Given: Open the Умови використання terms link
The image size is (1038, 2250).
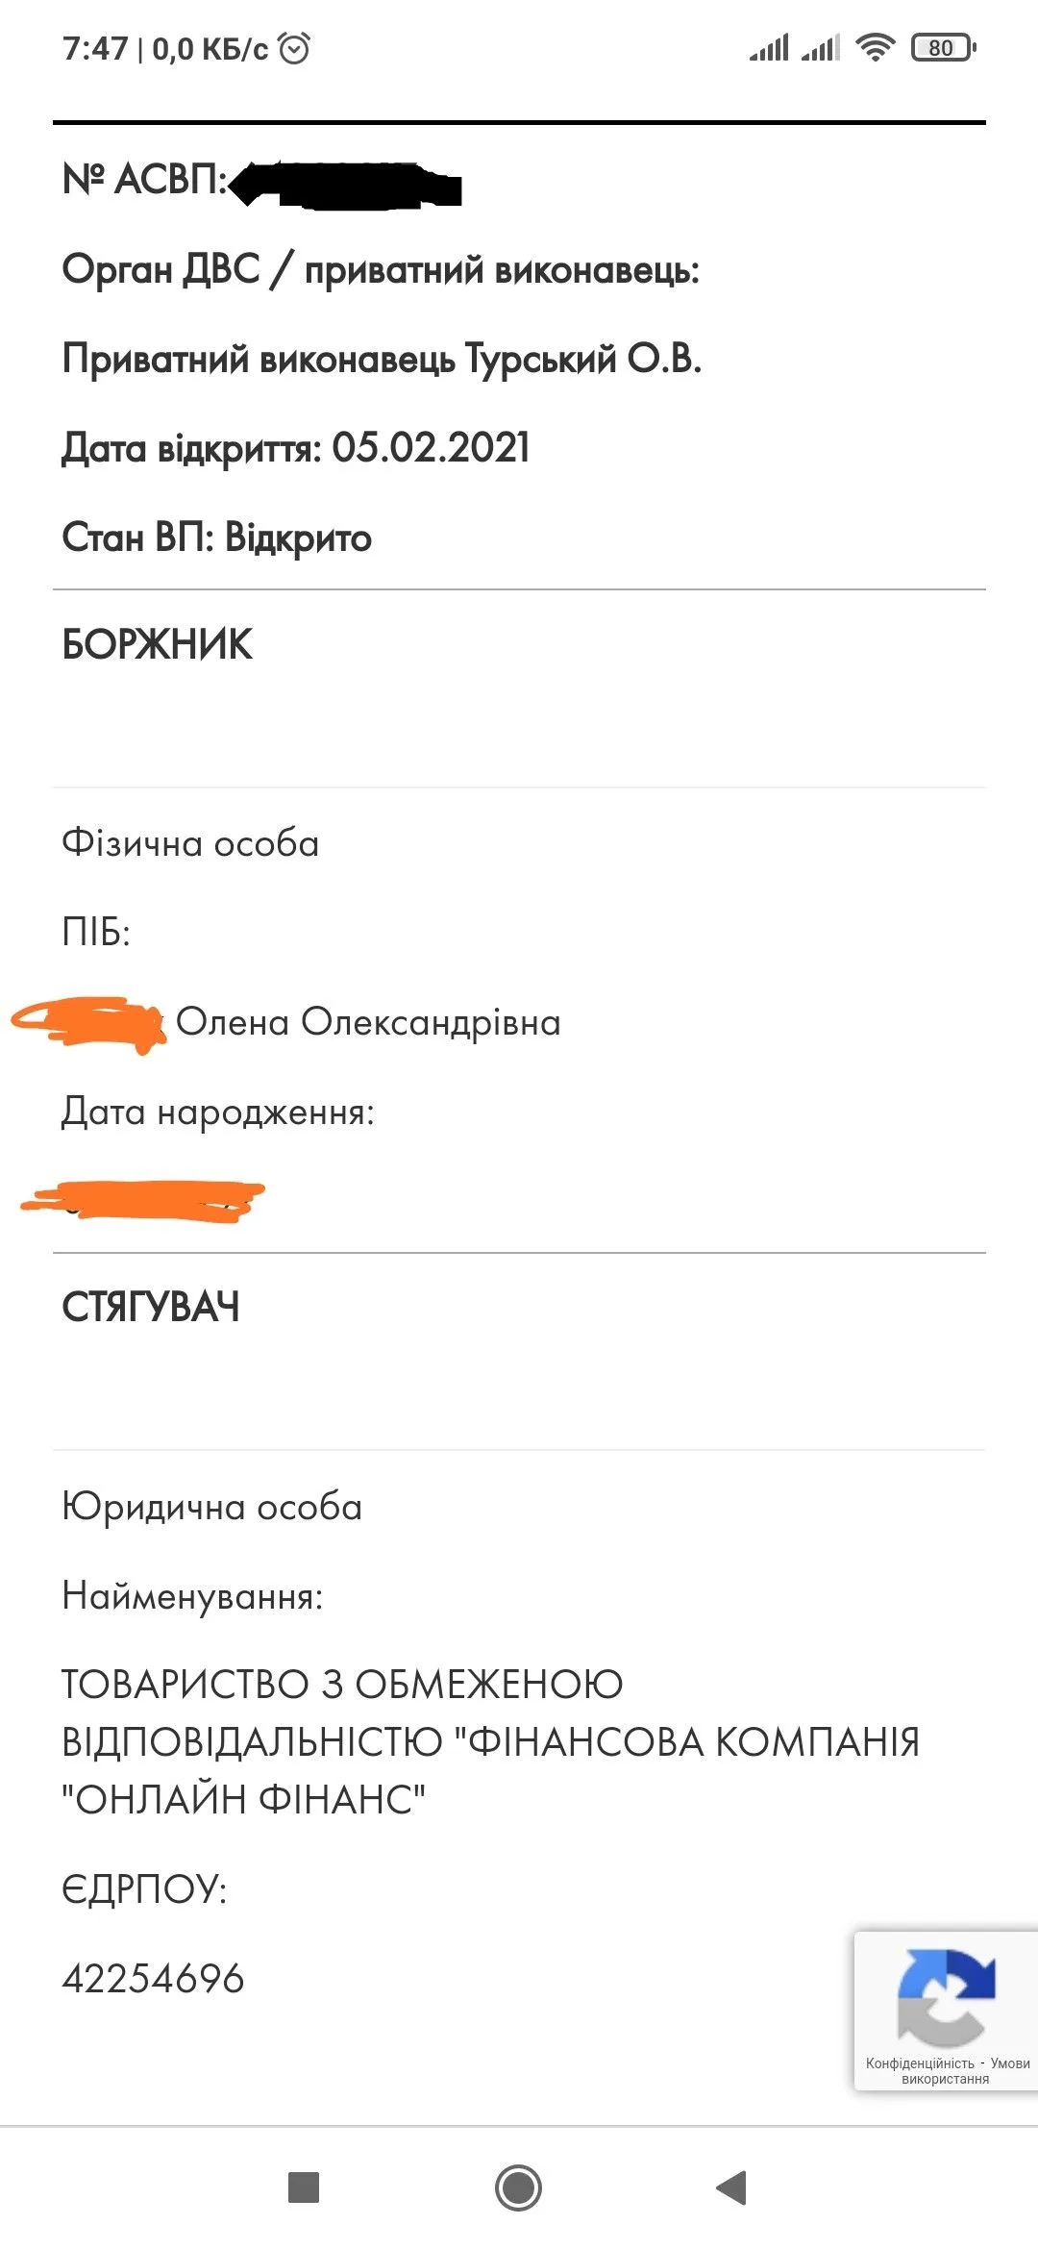Looking at the screenshot, I should pos(1008,2063).
